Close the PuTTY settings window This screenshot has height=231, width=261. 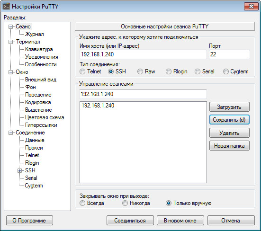[251, 7]
